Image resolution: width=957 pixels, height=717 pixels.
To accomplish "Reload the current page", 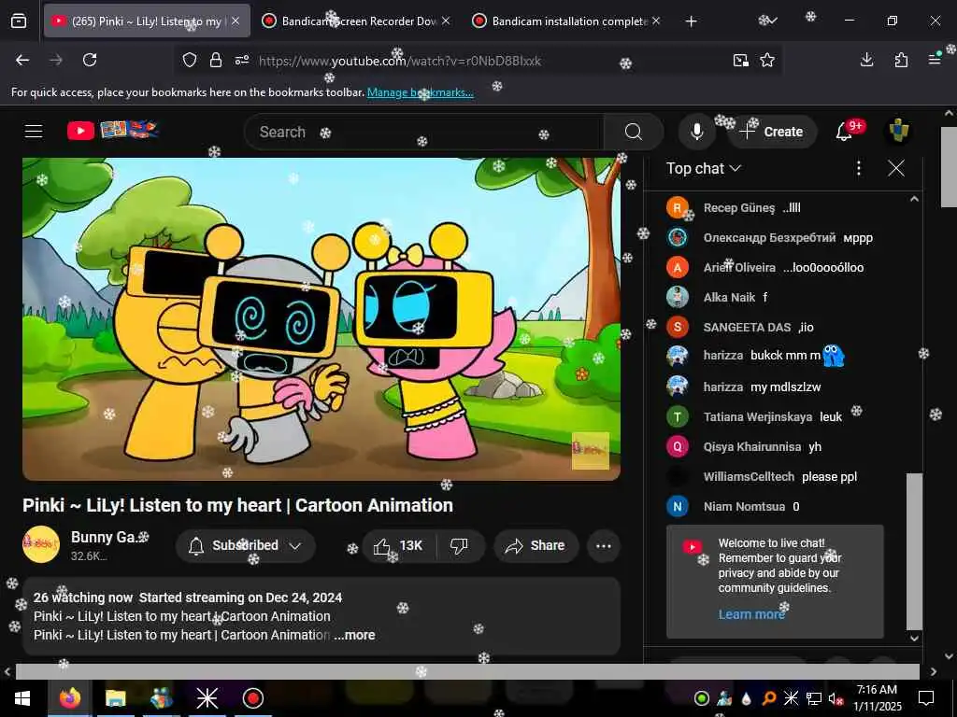I will click(x=90, y=60).
